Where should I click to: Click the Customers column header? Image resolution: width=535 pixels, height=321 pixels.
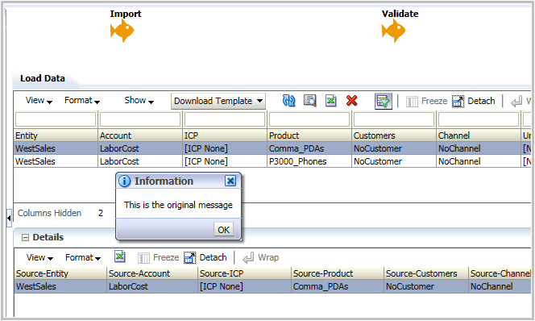pos(394,135)
